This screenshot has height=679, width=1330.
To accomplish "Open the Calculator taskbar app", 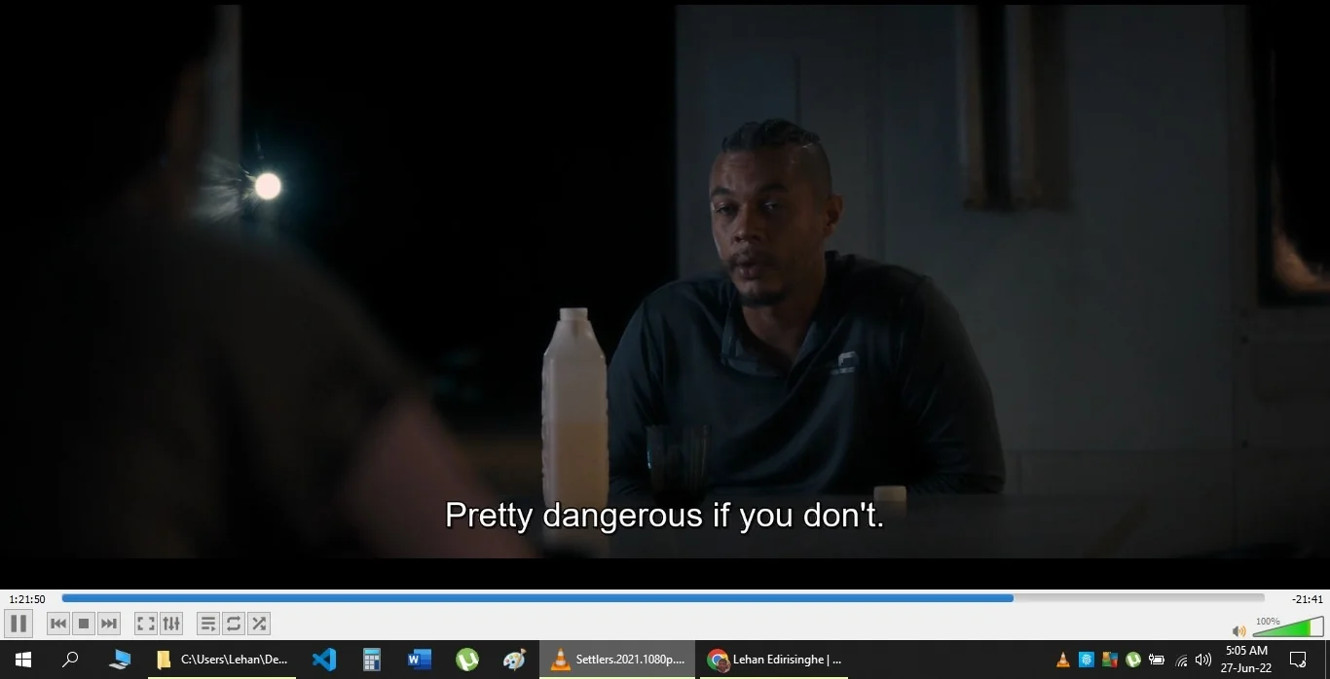I will tap(372, 660).
